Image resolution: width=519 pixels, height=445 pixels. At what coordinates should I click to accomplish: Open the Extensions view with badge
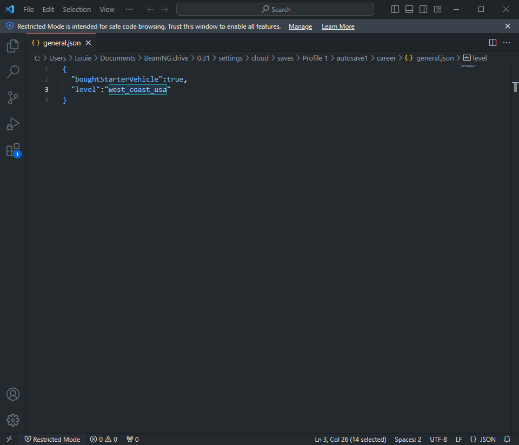(13, 150)
